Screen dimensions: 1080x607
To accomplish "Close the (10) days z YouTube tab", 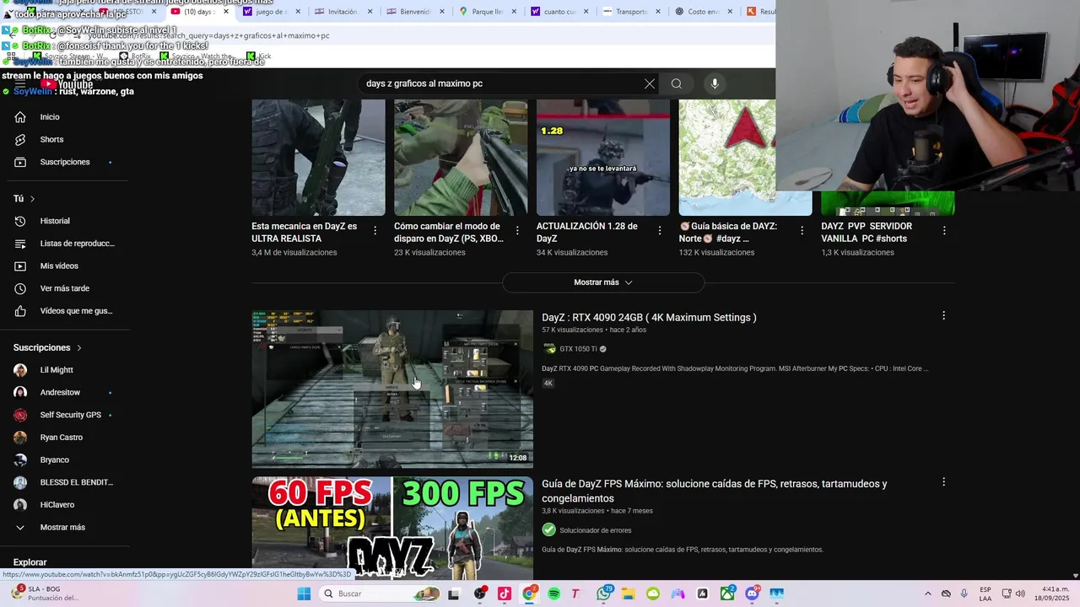I will [x=226, y=12].
